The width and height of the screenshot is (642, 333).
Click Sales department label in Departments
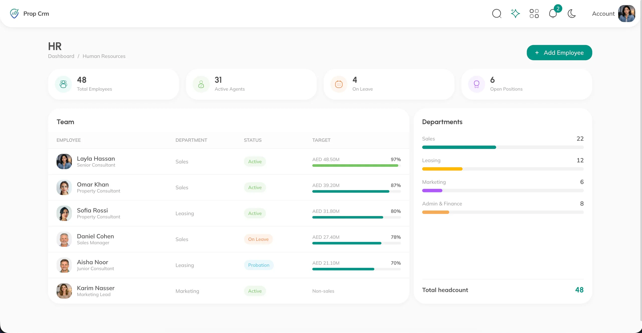click(x=428, y=139)
